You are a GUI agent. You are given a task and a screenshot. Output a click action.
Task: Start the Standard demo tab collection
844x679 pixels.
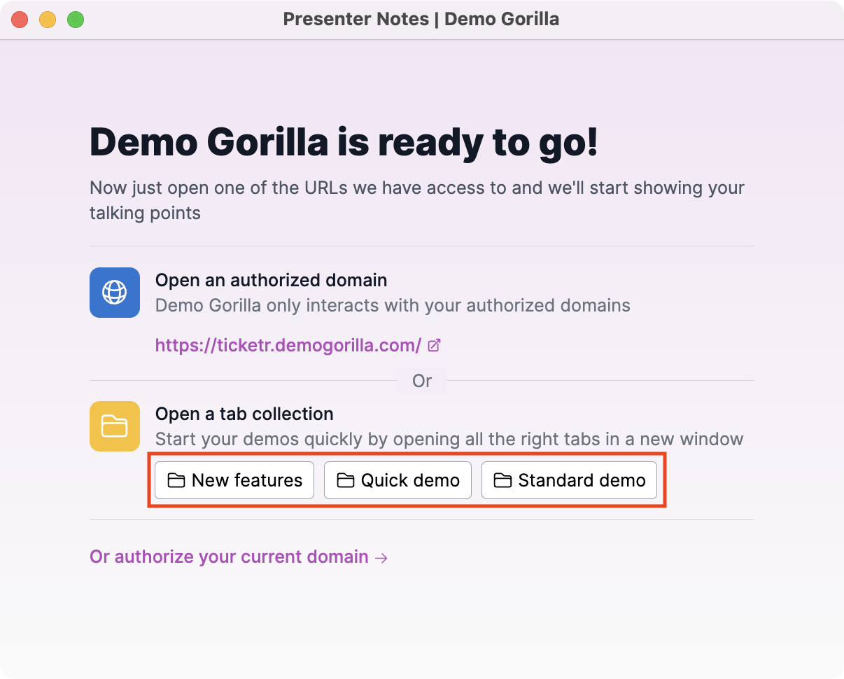(569, 480)
